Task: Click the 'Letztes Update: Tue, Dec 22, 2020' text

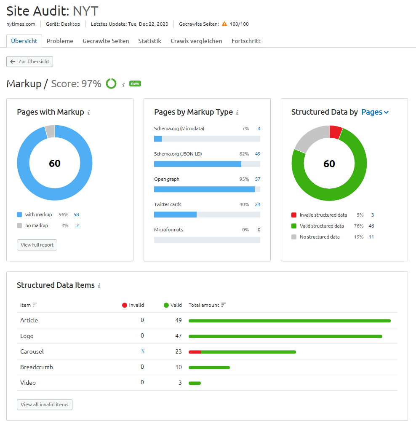Action: pos(130,24)
